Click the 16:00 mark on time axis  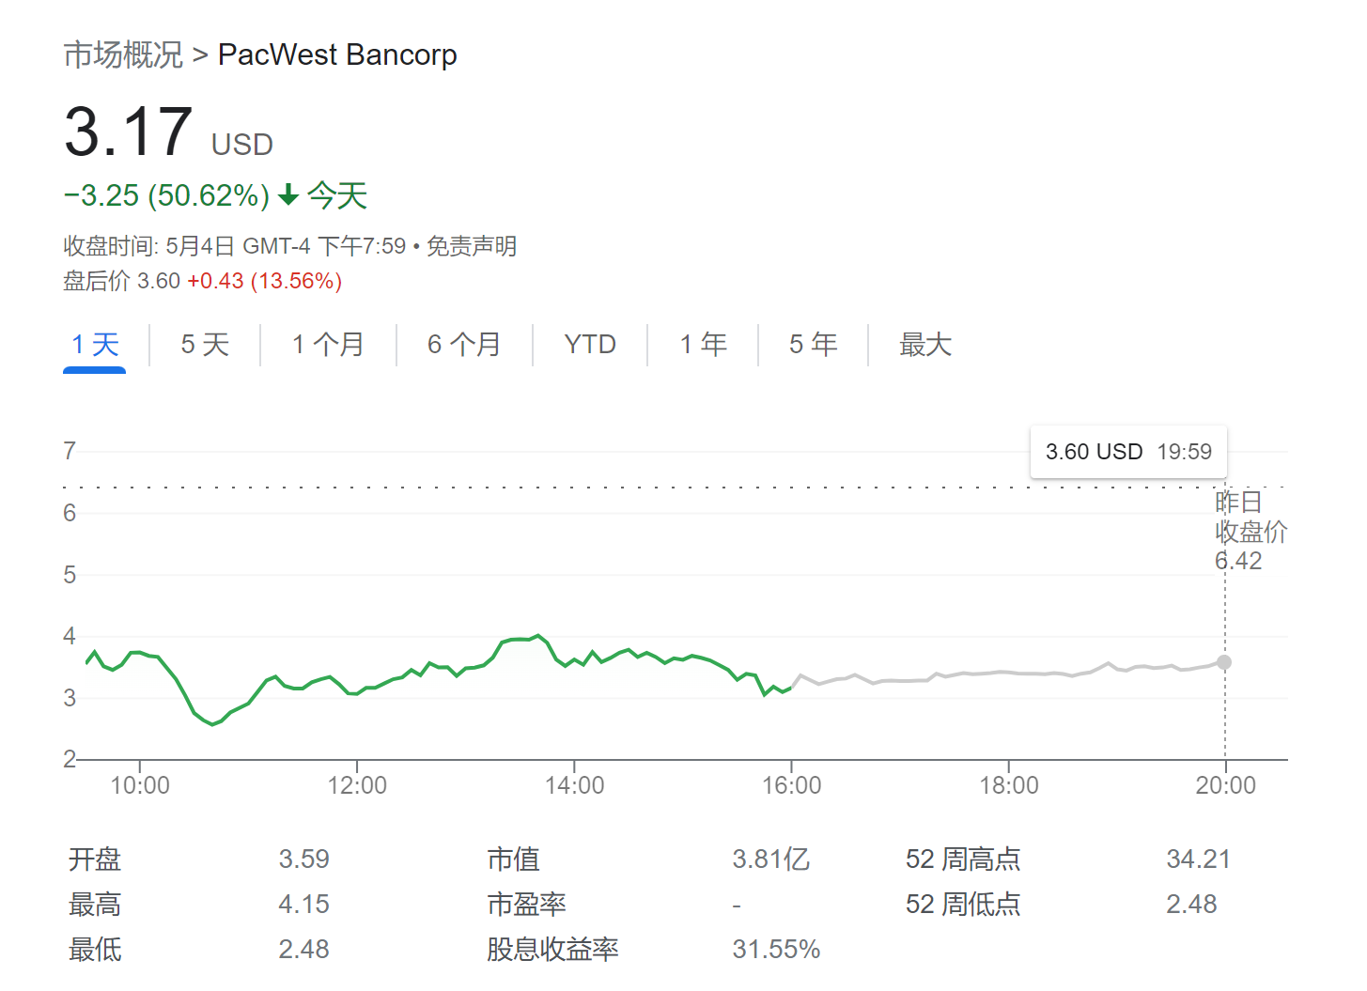(791, 785)
